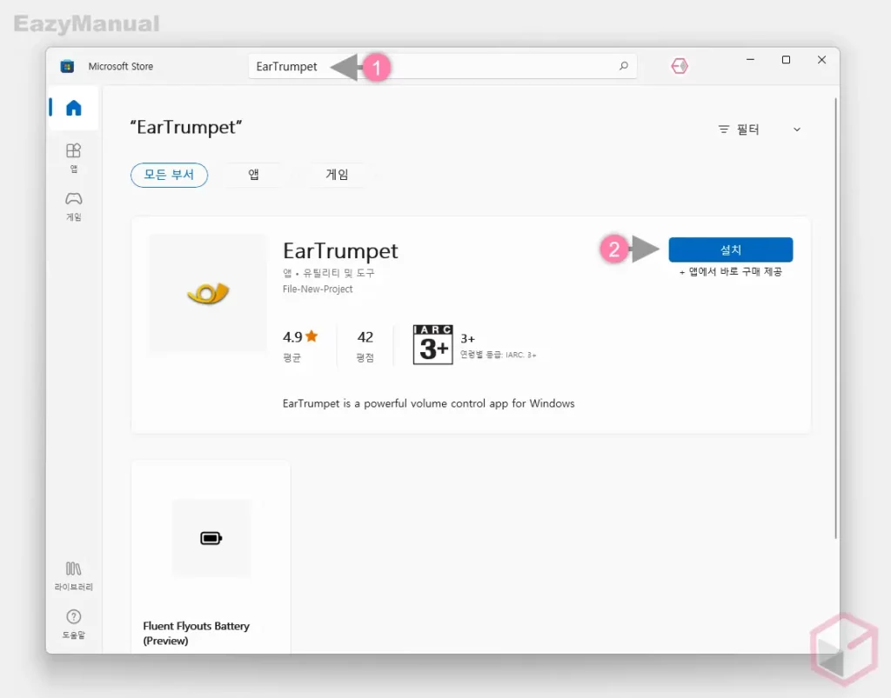Select the Games (게임) filter tab
This screenshot has height=698, width=891.
337,175
